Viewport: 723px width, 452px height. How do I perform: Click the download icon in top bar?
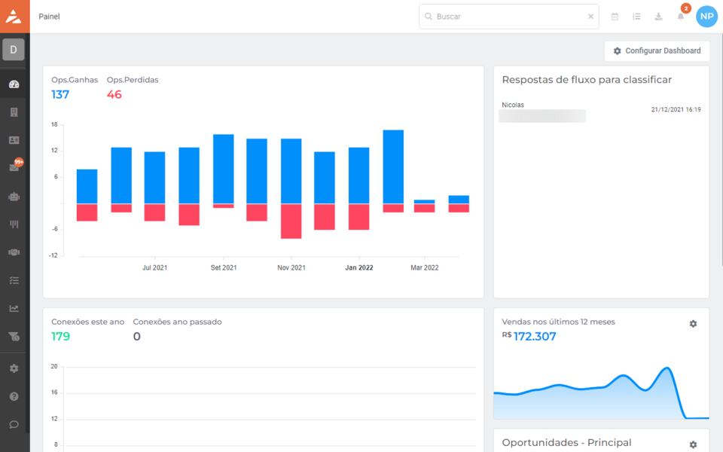coord(658,17)
